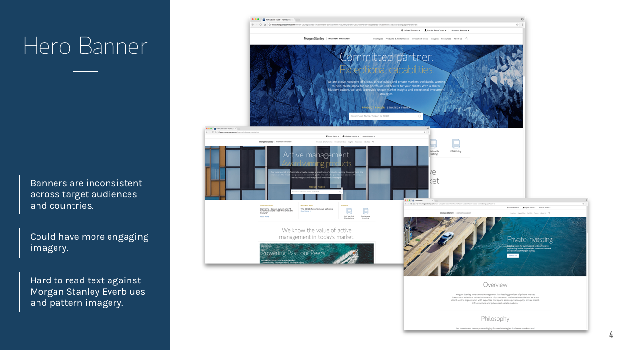The height and width of the screenshot is (350, 623).
Task: Click search icon inside RIA window fund field
Action: click(420, 116)
